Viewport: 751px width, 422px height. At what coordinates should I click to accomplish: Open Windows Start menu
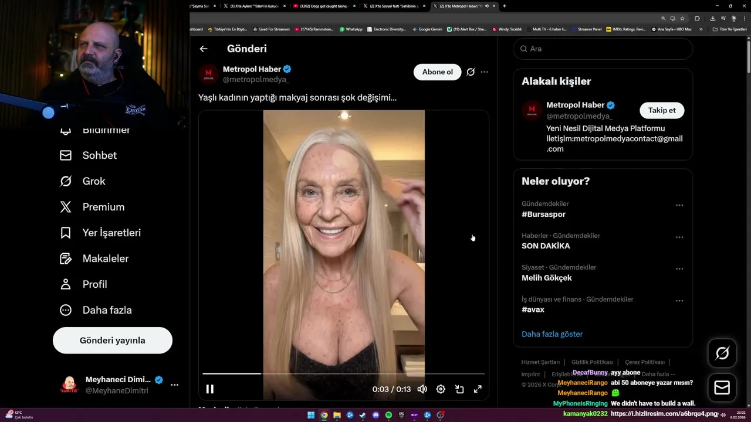(x=311, y=415)
